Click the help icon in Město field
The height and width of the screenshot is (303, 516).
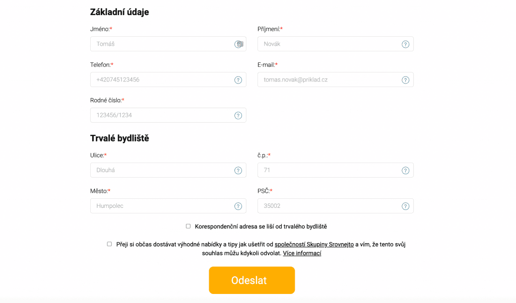tap(238, 206)
